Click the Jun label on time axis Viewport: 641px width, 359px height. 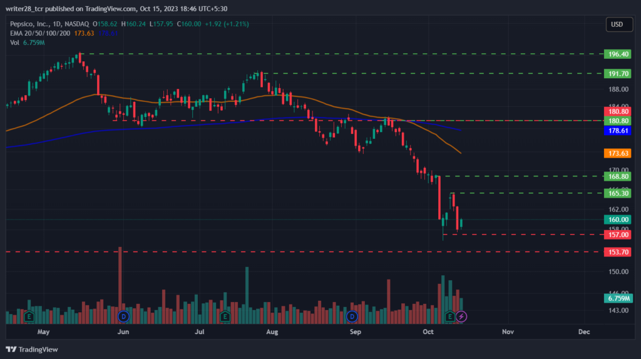[123, 331]
